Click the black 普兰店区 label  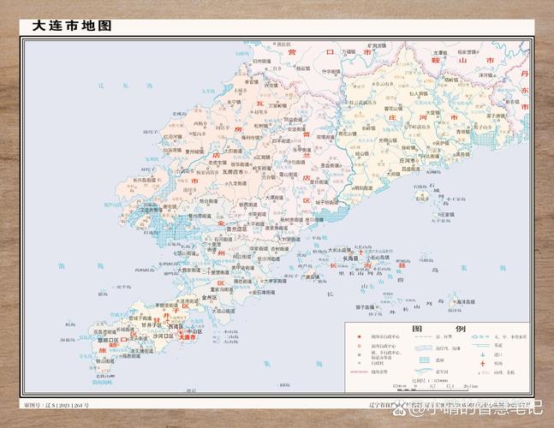coord(236,229)
